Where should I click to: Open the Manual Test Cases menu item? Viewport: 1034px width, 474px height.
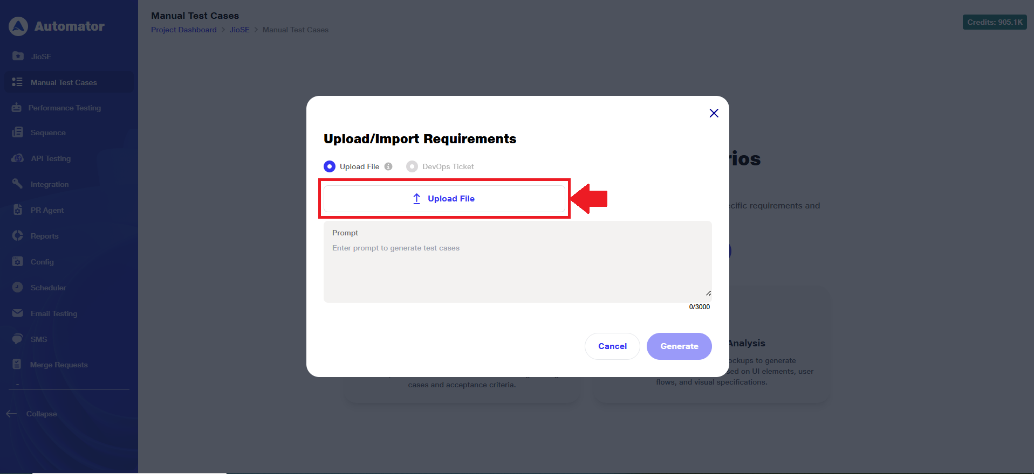[64, 82]
